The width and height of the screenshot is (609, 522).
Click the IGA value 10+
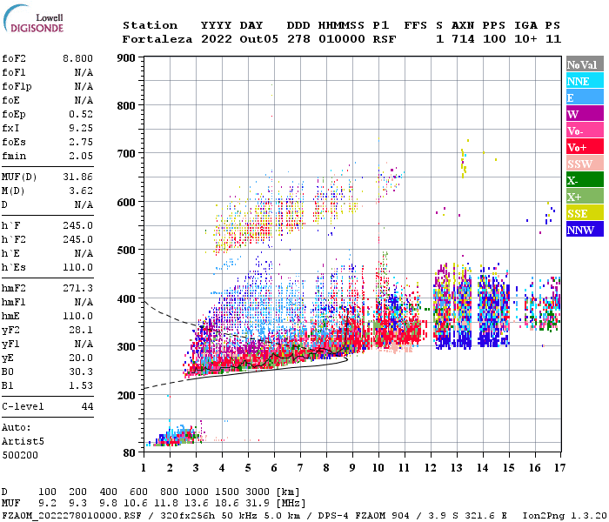[525, 39]
